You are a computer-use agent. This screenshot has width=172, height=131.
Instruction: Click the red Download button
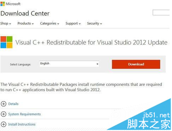click(136, 64)
